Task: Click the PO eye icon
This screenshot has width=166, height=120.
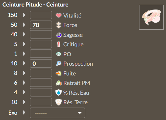Action: click(58, 54)
